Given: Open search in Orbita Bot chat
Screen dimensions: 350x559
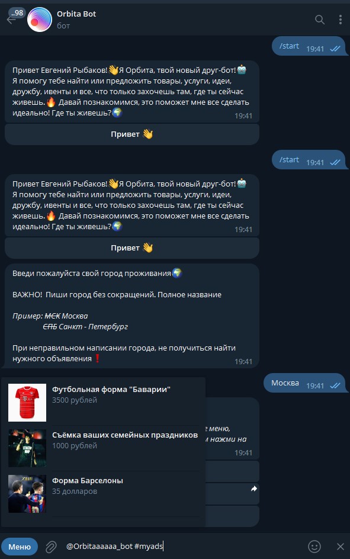Looking at the screenshot, I should (320, 20).
